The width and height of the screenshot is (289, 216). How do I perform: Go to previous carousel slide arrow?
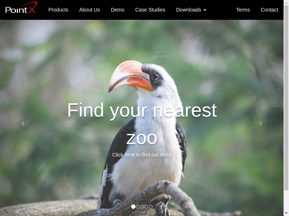coord(23,123)
